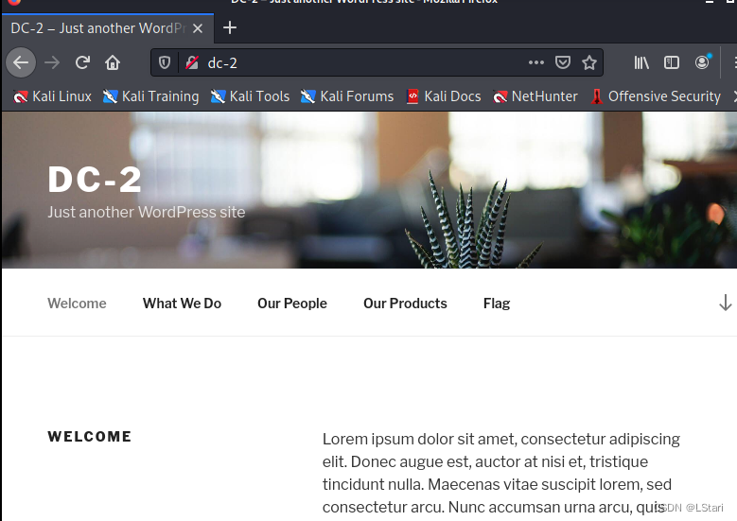Select the DC-2 Just another WordPress tab
Image resolution: width=737 pixels, height=521 pixels.
pyautogui.click(x=108, y=28)
